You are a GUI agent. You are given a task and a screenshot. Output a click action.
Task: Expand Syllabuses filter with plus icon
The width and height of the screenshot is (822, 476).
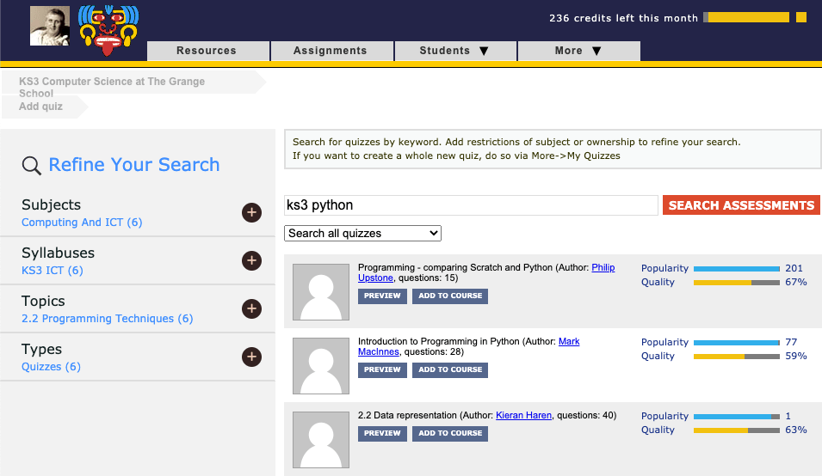(x=251, y=260)
